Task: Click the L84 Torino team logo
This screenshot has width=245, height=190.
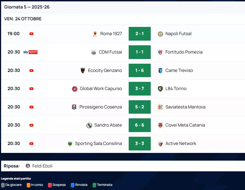Action: pyautogui.click(x=160, y=89)
